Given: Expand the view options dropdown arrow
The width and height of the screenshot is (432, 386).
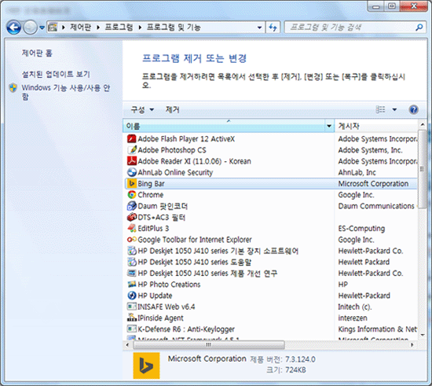Looking at the screenshot, I should click(394, 110).
